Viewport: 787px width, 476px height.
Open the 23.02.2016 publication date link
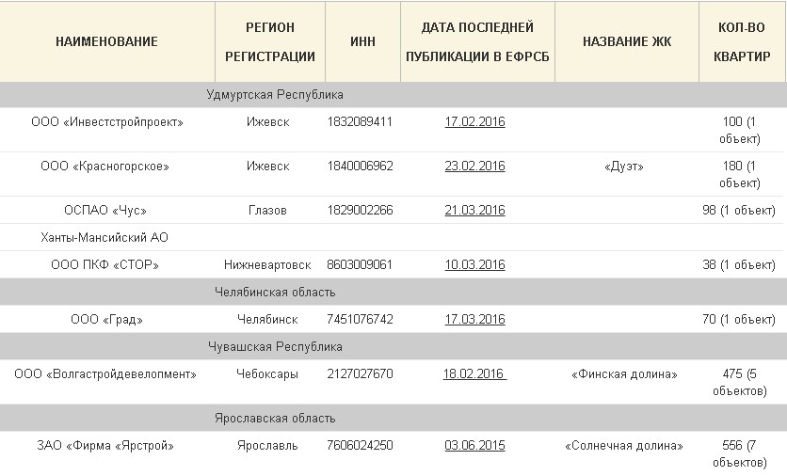pos(474,166)
